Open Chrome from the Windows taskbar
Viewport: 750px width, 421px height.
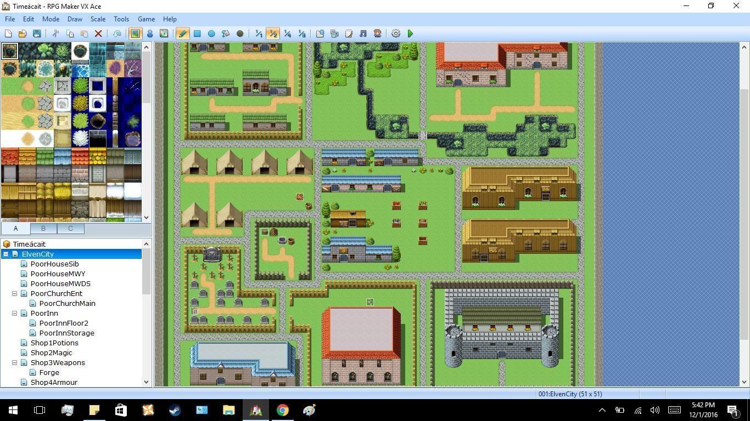coord(282,410)
